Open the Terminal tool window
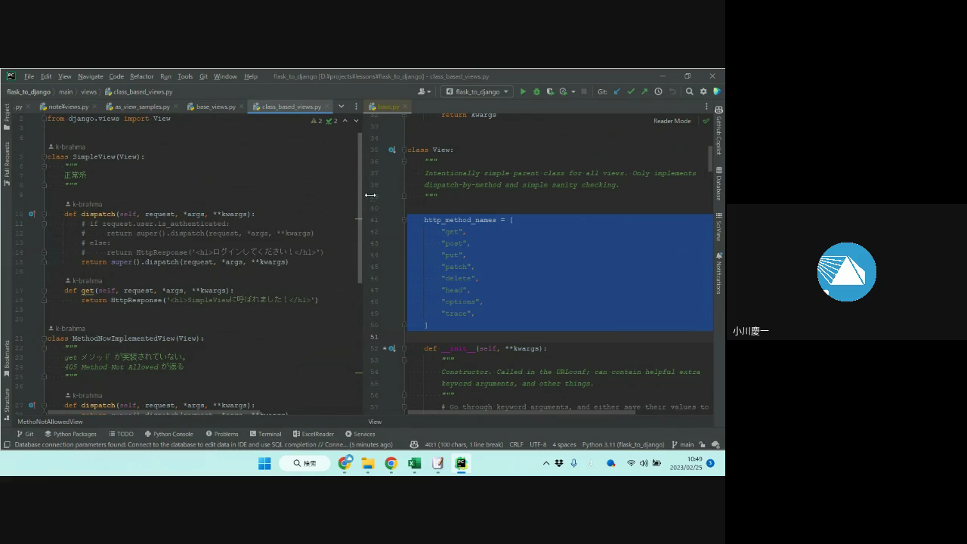967x544 pixels. 265,434
